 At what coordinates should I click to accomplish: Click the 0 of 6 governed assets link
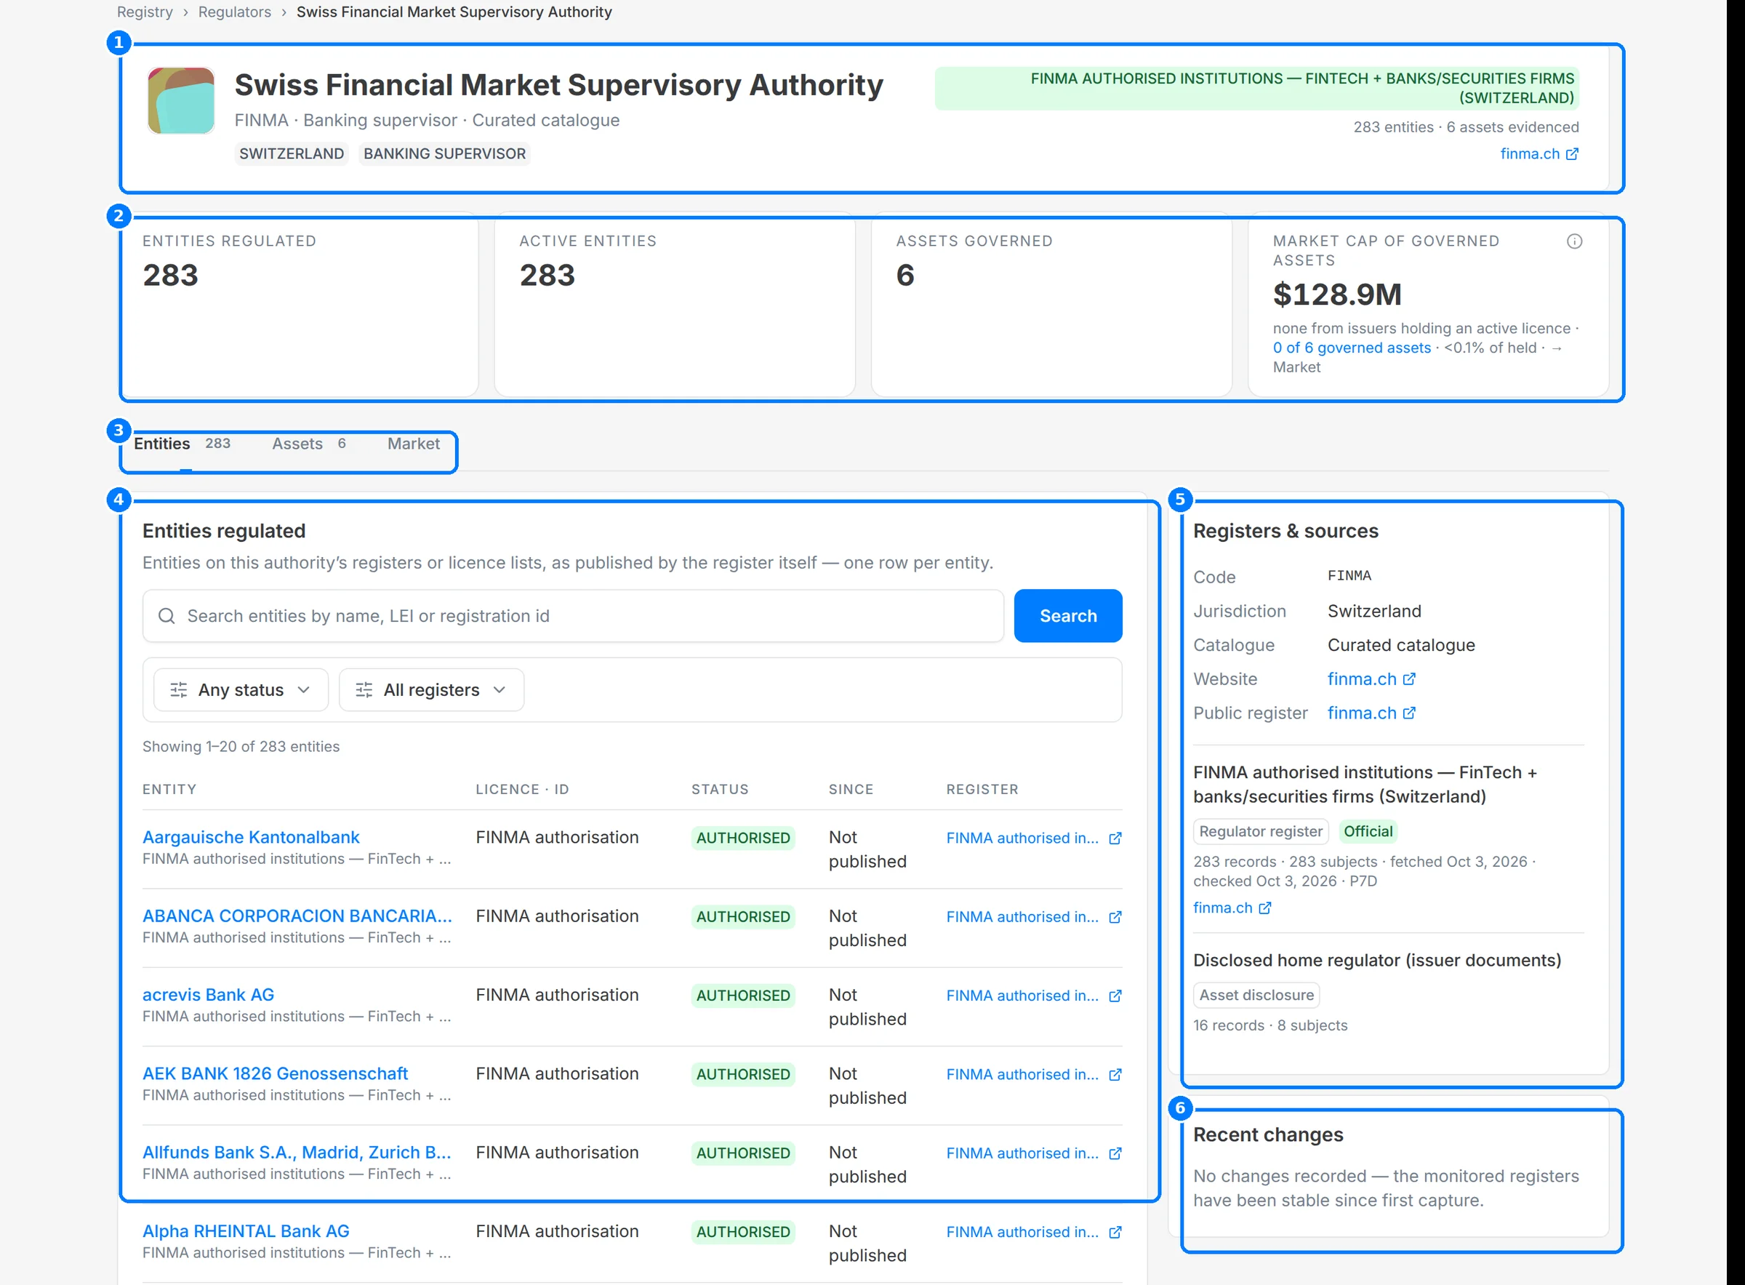[x=1352, y=348]
